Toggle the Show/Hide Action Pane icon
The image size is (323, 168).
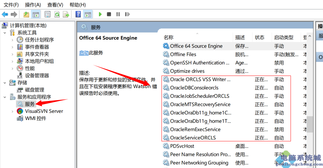point(88,14)
